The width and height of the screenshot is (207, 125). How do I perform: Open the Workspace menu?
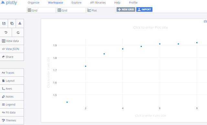coord(55,3)
